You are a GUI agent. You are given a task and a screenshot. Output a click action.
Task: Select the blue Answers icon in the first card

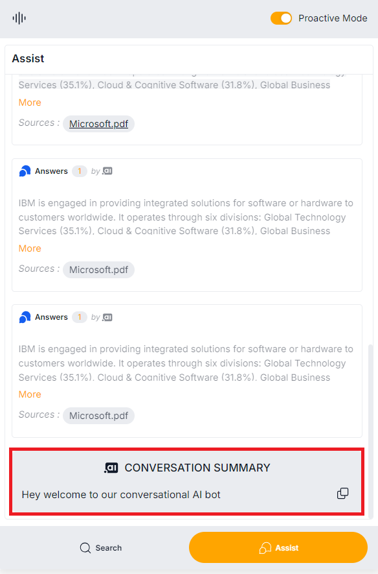(25, 171)
